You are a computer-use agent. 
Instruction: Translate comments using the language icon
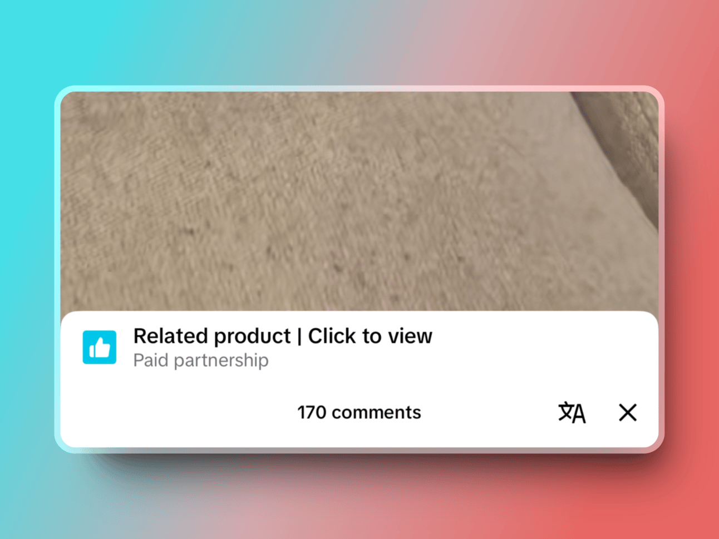(572, 413)
